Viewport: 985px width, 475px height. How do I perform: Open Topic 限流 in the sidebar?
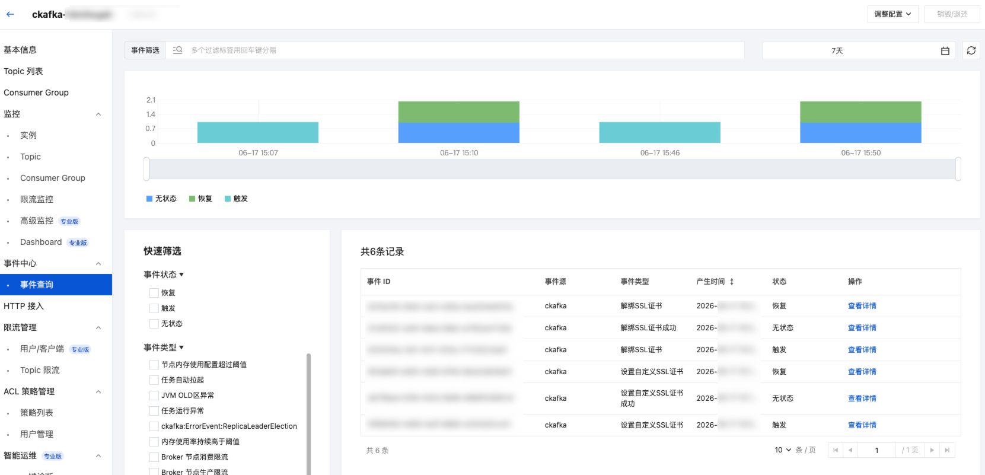point(40,370)
